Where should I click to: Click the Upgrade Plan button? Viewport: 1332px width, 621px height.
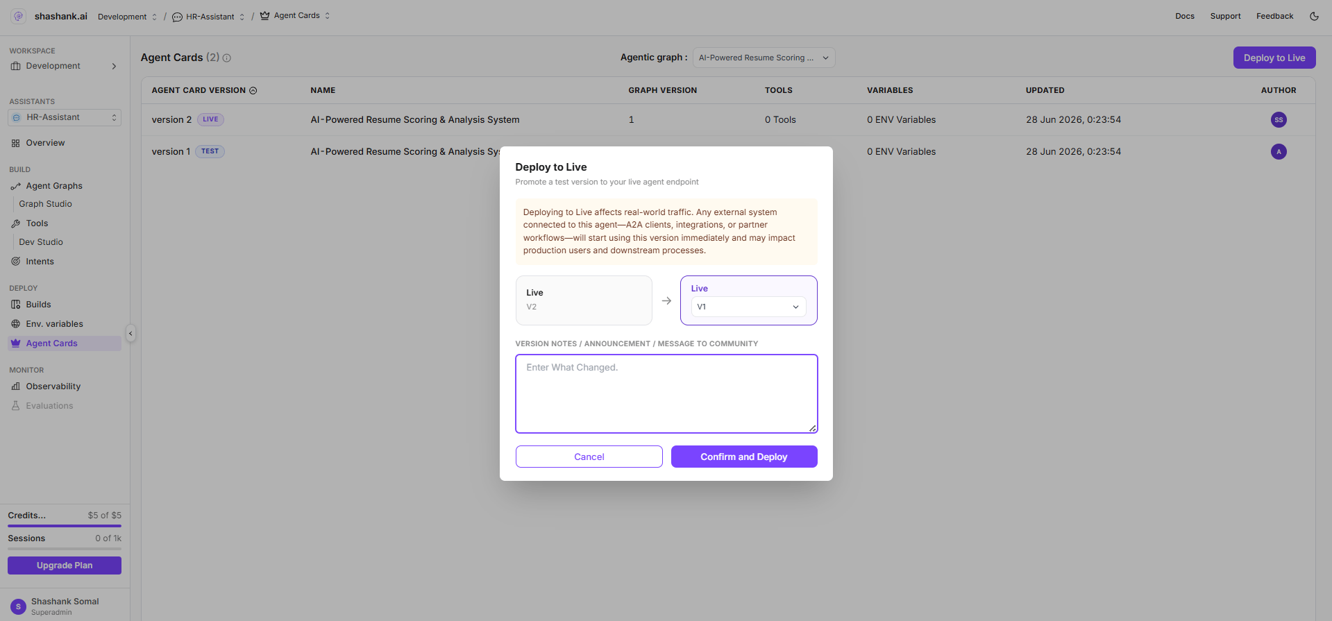[x=65, y=565]
